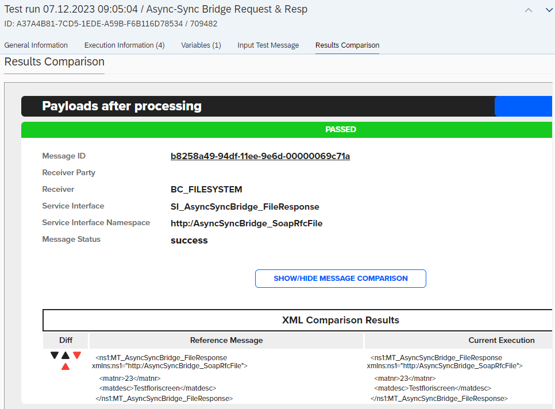The height and width of the screenshot is (409, 555).
Task: Open message ID b8258a49 link
Action: pos(260,156)
